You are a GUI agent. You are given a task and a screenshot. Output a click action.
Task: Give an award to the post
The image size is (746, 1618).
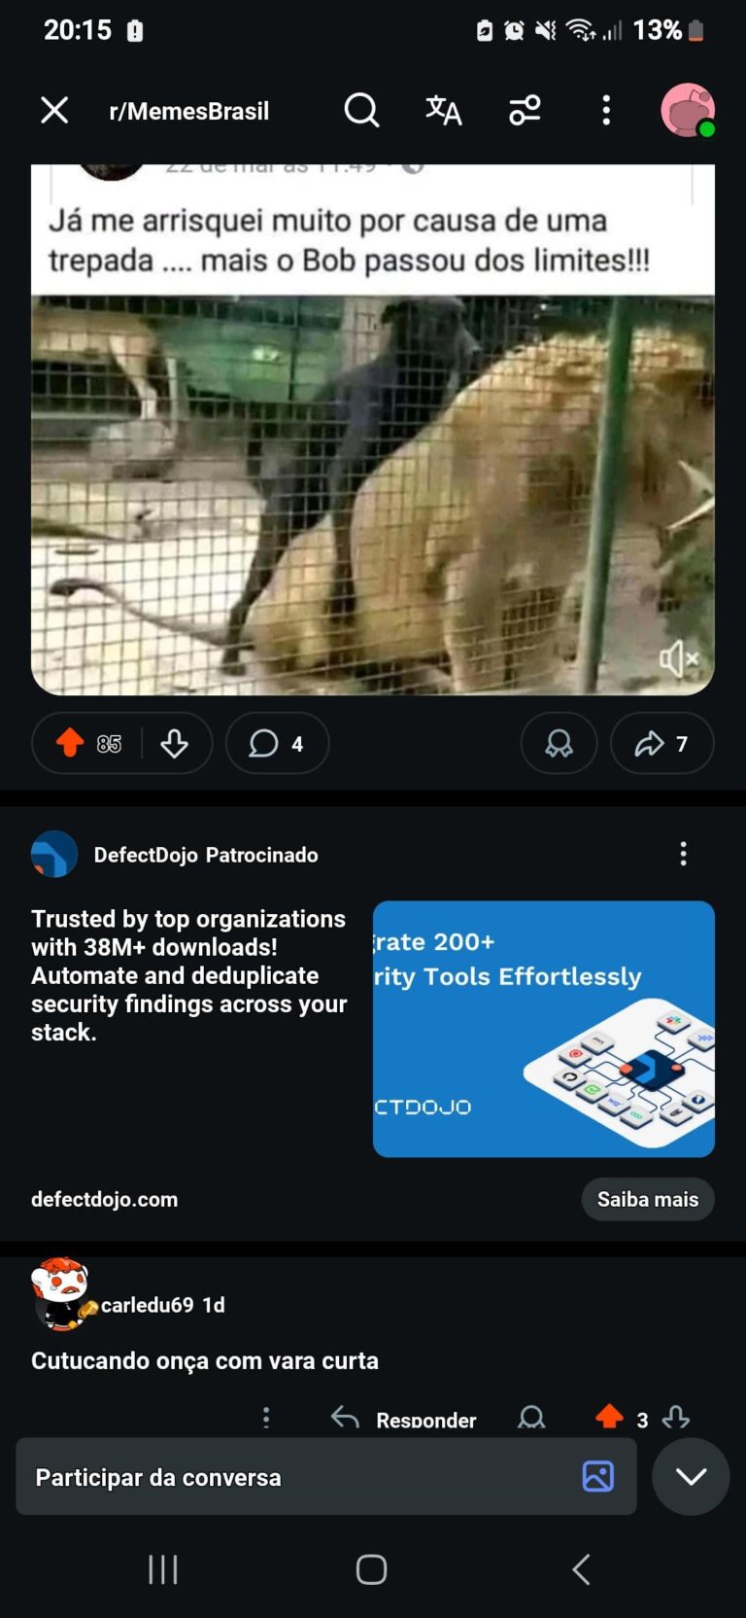pyautogui.click(x=559, y=743)
